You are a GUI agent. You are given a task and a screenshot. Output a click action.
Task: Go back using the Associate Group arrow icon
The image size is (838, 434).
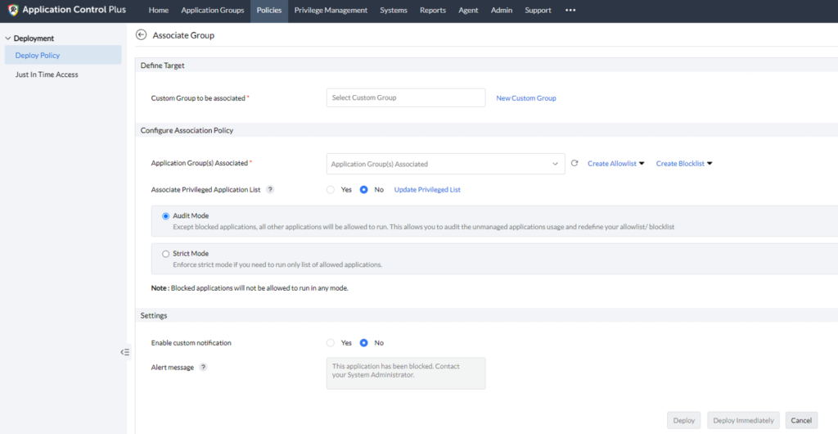[x=141, y=35]
